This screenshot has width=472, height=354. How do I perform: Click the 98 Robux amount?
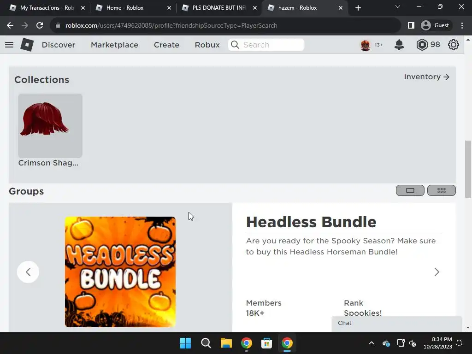click(435, 45)
